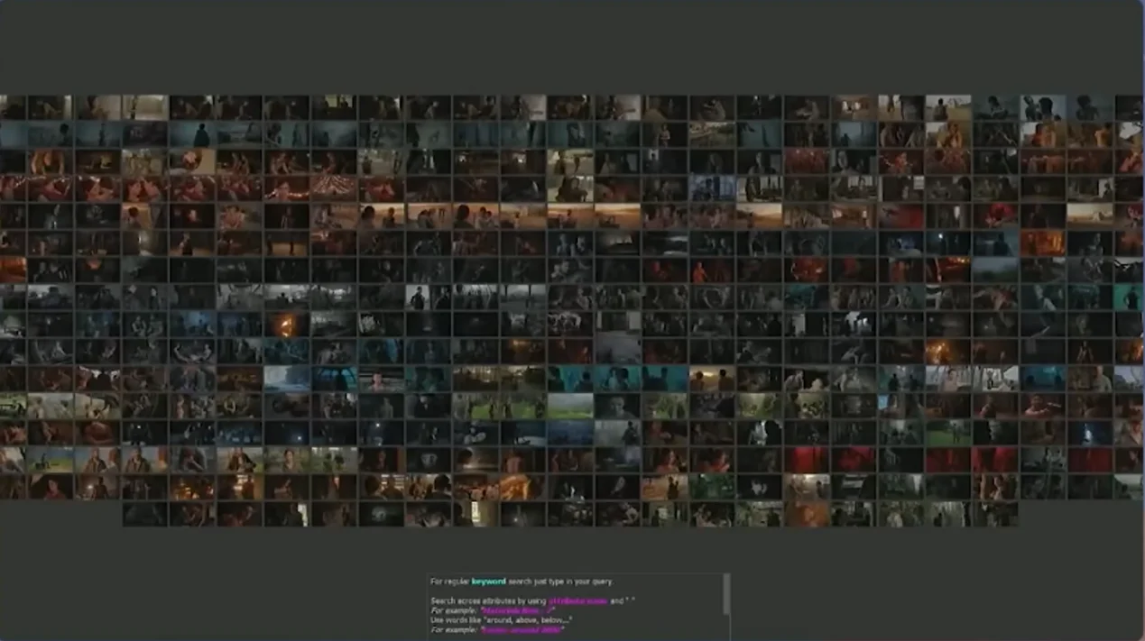Viewport: 1145px width, 641px height.
Task: Click the second magenta example query at bottom
Action: point(522,629)
